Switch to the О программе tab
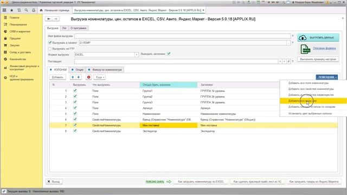347x195 pixels. [x=78, y=28]
